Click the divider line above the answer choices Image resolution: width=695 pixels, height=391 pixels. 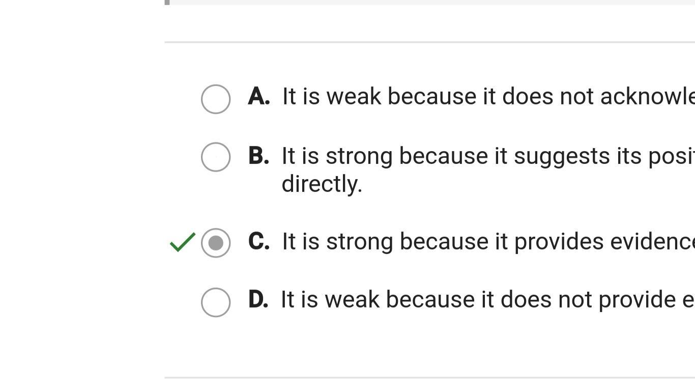pos(429,42)
